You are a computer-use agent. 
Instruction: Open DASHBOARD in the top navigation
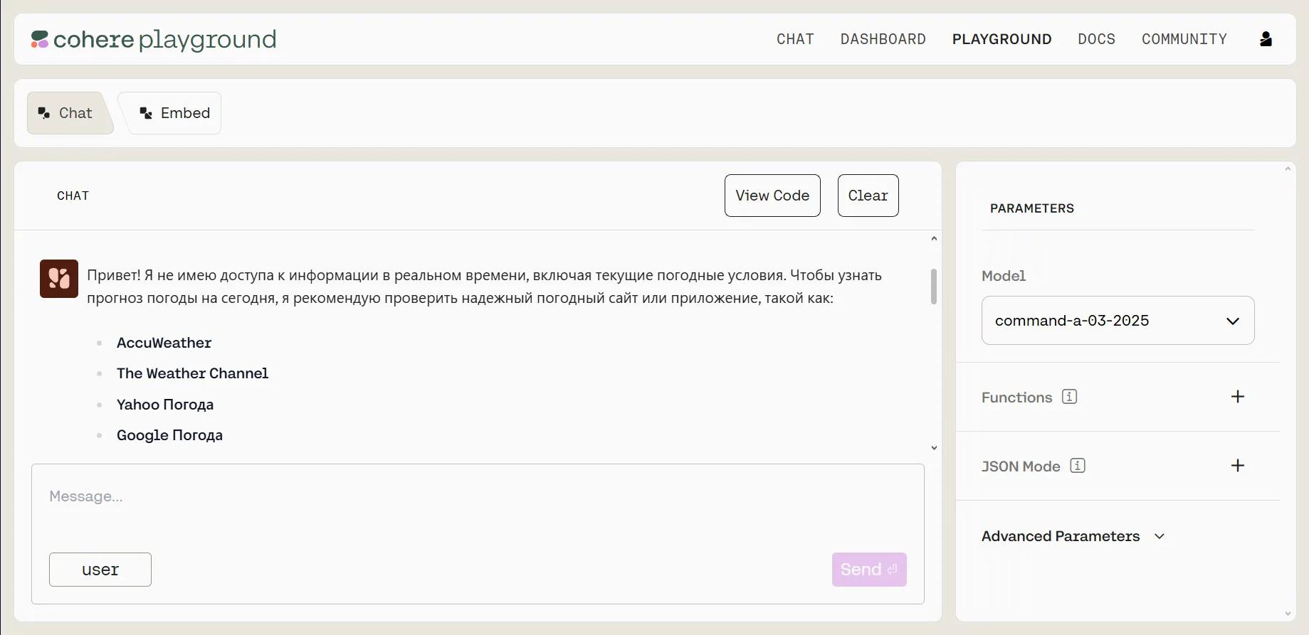point(883,39)
